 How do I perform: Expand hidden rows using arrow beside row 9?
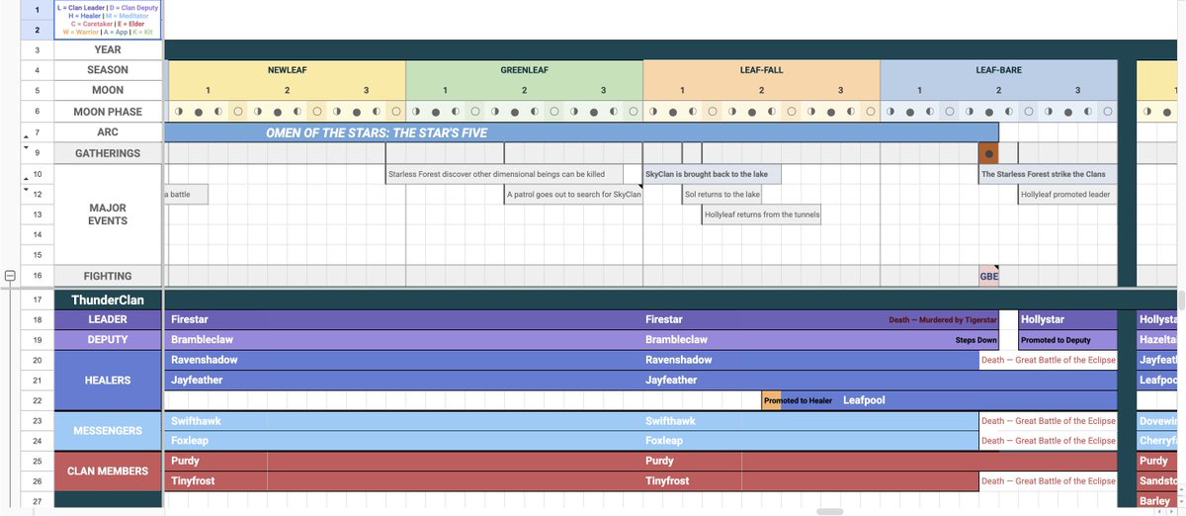(x=26, y=147)
